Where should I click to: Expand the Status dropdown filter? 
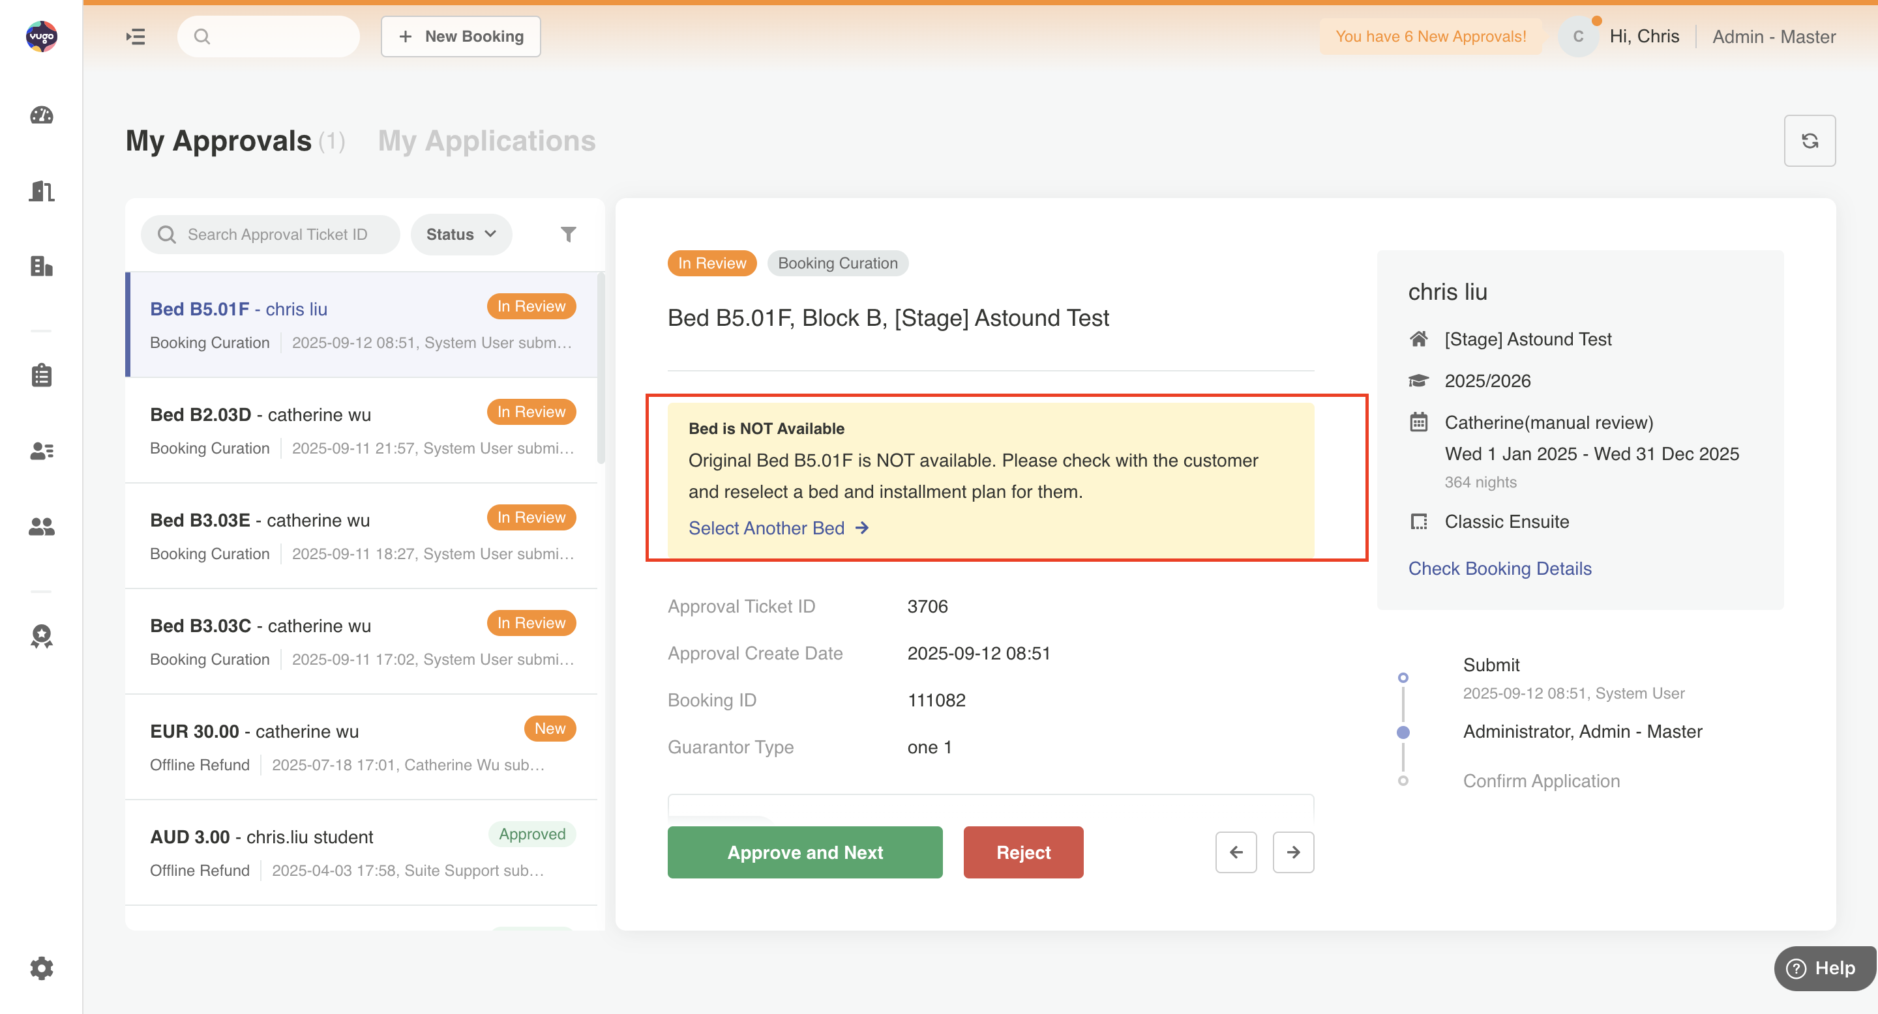click(461, 235)
